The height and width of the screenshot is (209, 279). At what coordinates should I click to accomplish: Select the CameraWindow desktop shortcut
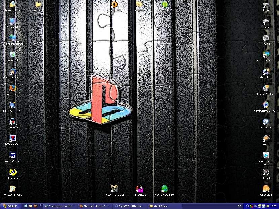pyautogui.click(x=266, y=90)
